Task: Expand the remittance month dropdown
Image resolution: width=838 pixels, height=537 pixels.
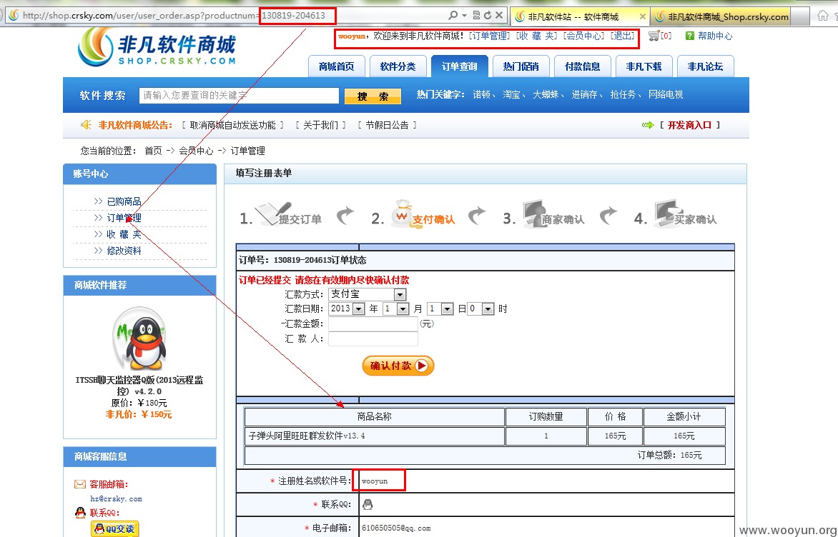Action: click(x=403, y=309)
